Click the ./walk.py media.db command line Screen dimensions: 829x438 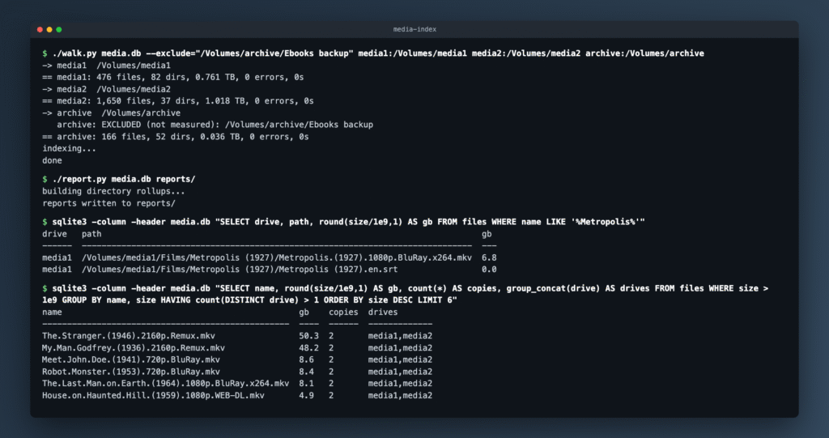[373, 53]
